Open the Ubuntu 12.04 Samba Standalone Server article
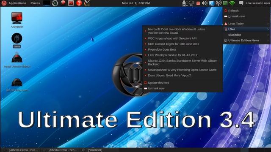The width and height of the screenshot is (271, 152). coord(183,62)
